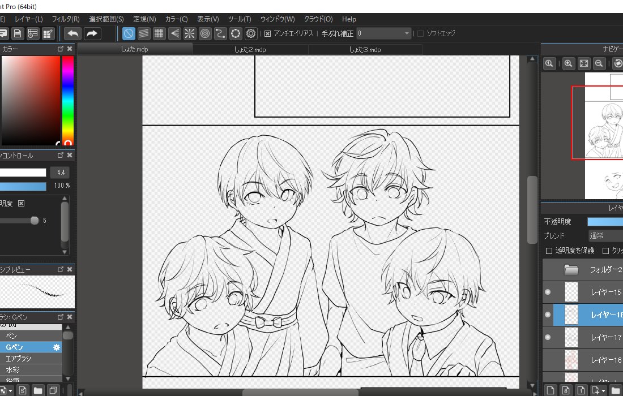Open the 定規(N) menu
The height and width of the screenshot is (396, 623).
144,19
